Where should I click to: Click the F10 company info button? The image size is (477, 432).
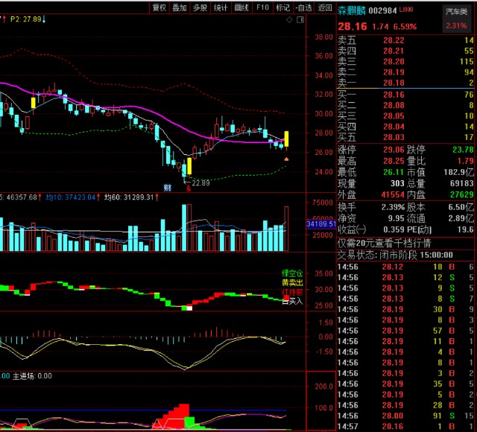[x=262, y=7]
